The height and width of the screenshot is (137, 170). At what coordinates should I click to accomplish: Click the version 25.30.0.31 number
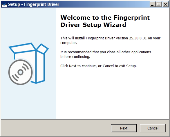(x=138, y=38)
